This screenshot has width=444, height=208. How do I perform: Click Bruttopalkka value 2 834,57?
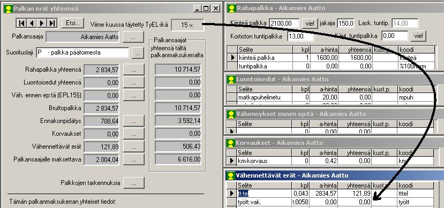[x=102, y=108]
